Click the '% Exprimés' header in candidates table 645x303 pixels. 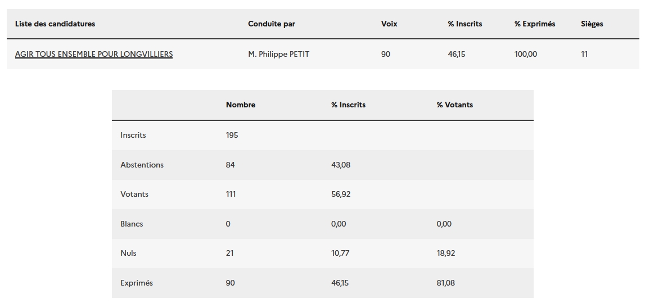(x=534, y=24)
